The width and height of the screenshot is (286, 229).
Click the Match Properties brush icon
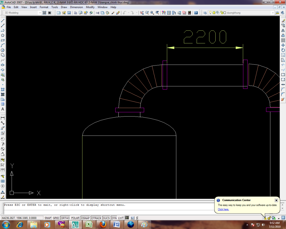(x=113, y=13)
